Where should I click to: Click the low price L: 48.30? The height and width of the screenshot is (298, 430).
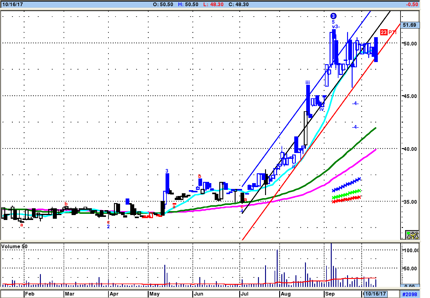tap(213, 5)
